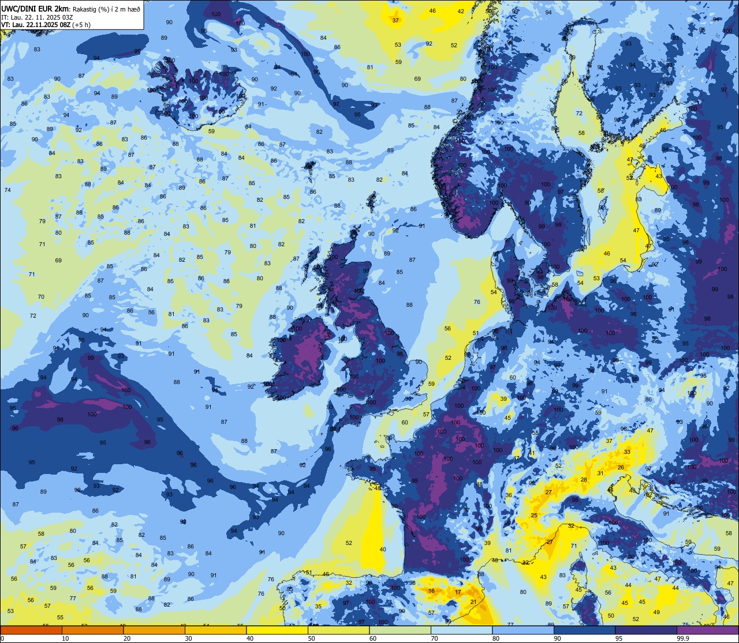Click the humidity value '74' on the map
The height and width of the screenshot is (643, 739).
tap(8, 190)
